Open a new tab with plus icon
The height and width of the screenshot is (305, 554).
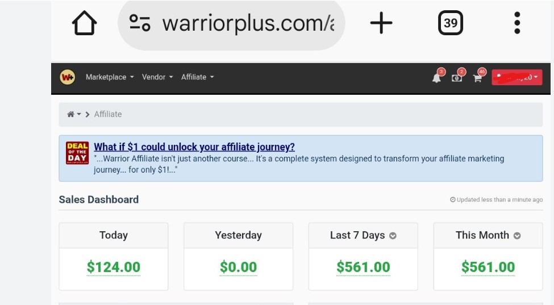381,23
